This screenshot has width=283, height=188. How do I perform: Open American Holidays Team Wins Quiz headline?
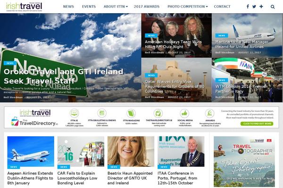click(x=173, y=44)
